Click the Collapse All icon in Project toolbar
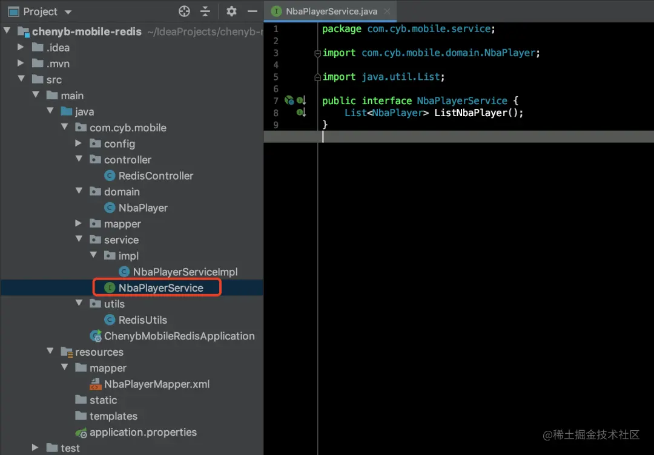654x455 pixels. [205, 11]
